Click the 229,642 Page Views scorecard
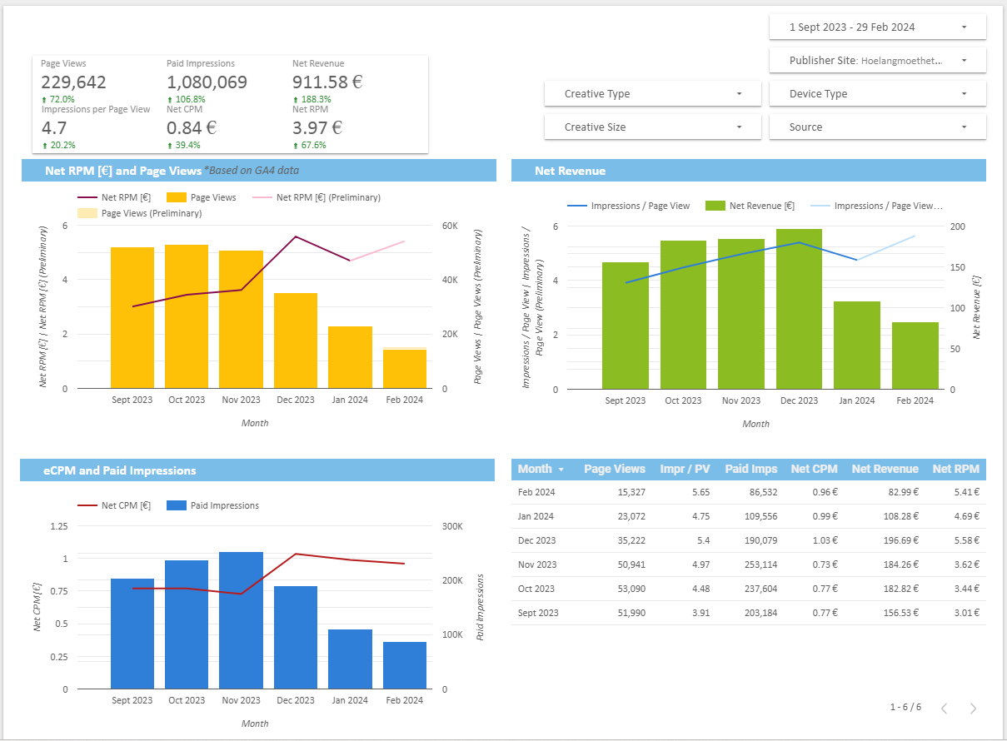The image size is (1007, 741). click(x=73, y=82)
